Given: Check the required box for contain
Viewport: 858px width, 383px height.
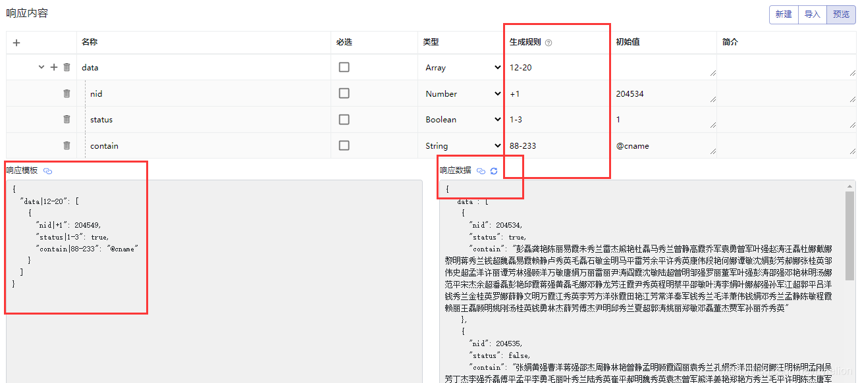Looking at the screenshot, I should (x=344, y=145).
